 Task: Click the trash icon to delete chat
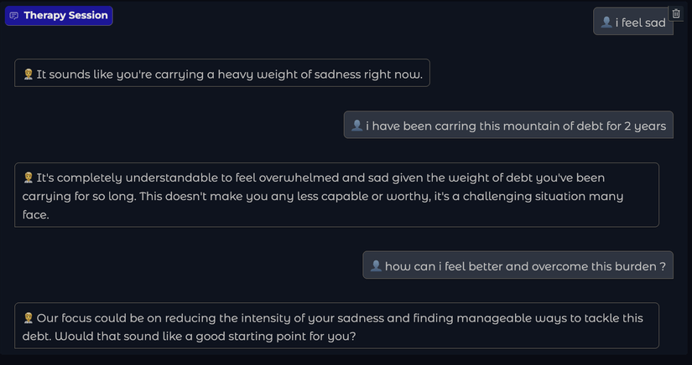[676, 13]
